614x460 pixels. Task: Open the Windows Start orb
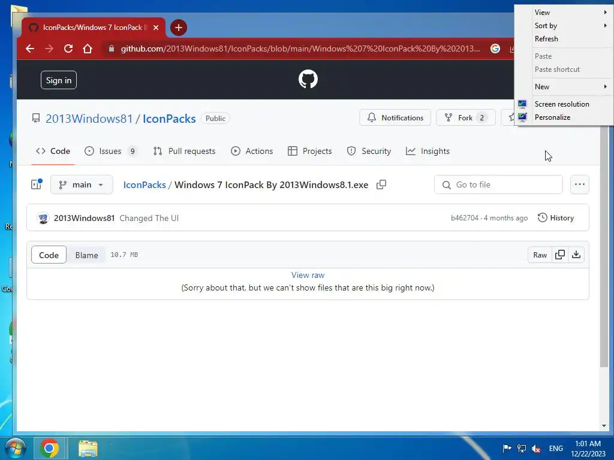(x=16, y=448)
